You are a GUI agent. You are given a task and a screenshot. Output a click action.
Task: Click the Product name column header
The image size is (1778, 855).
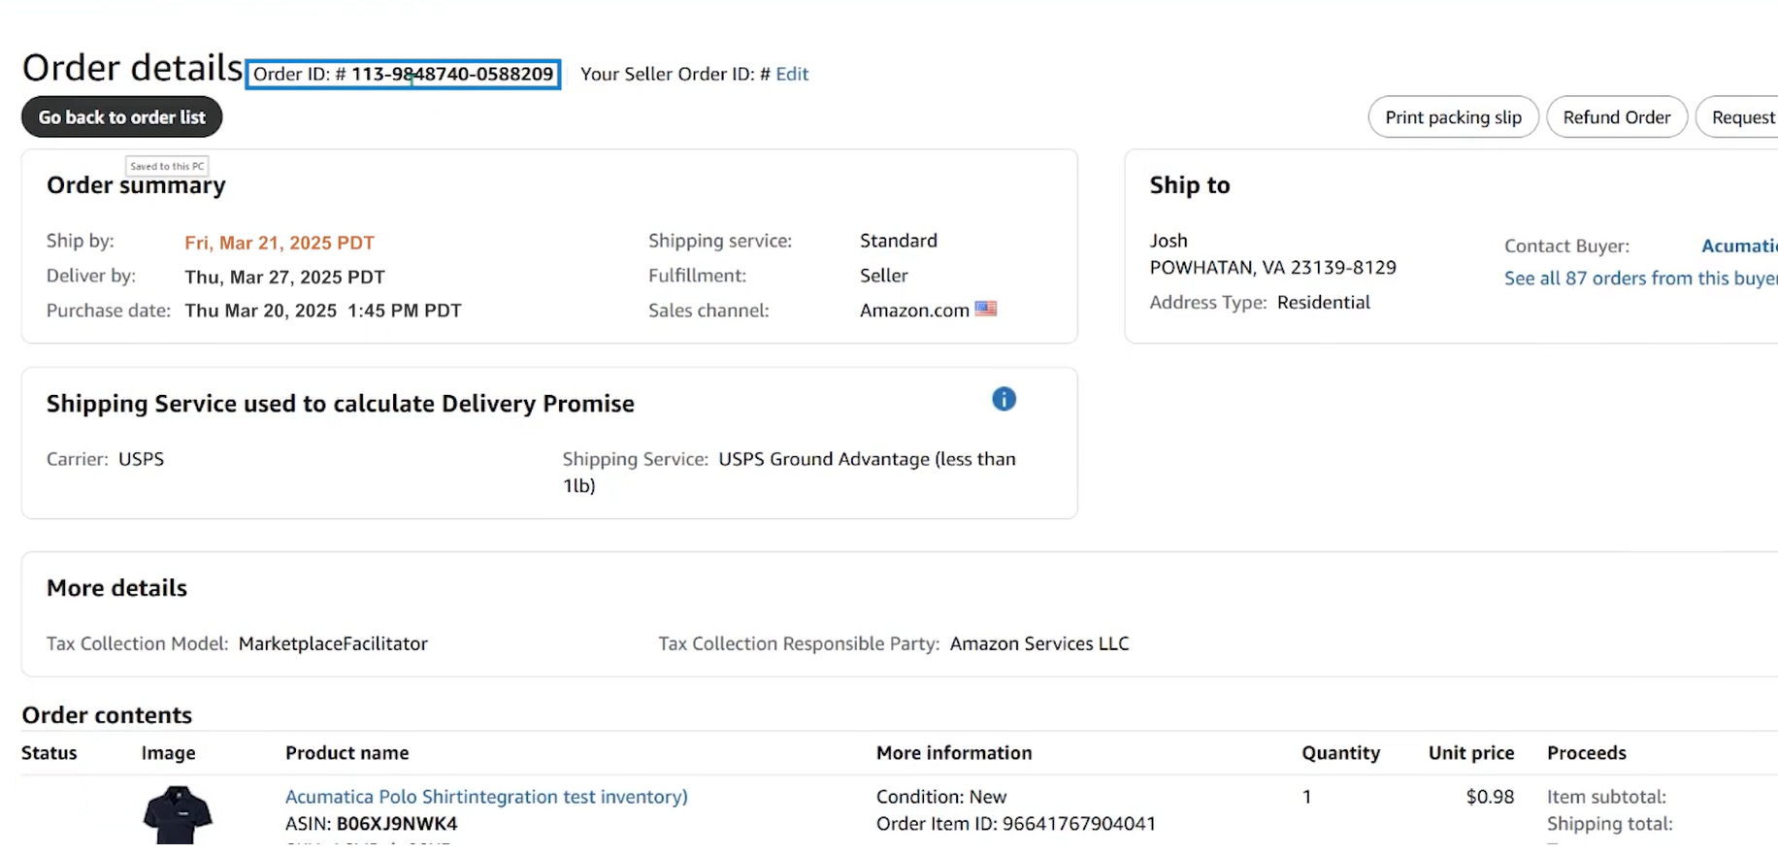(x=347, y=753)
